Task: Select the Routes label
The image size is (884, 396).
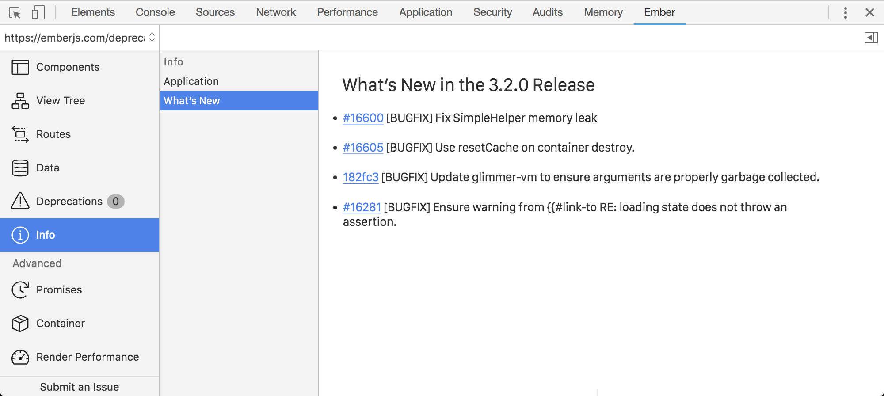Action: 53,134
